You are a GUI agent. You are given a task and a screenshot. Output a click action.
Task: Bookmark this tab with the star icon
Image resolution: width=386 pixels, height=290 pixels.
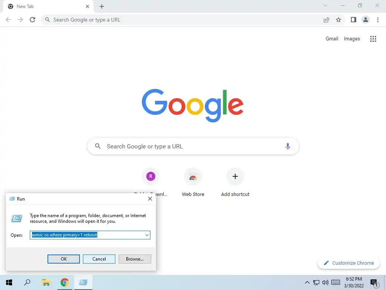[339, 20]
